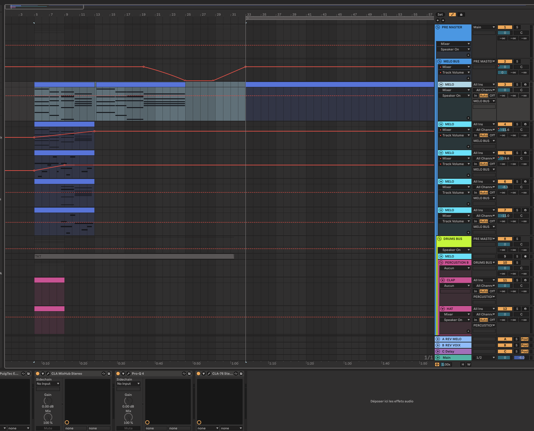Set track 4 monitor to Off

[x=492, y=135]
